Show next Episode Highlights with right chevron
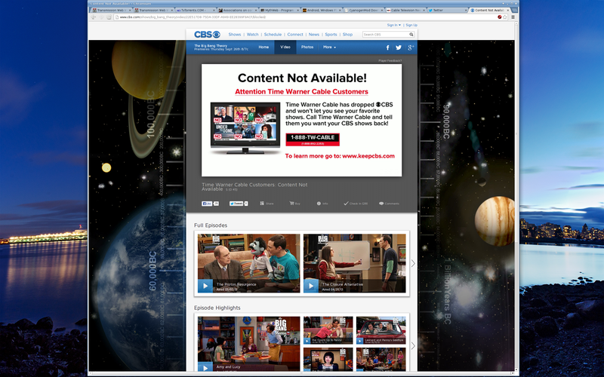Image resolution: width=604 pixels, height=377 pixels. [413, 346]
